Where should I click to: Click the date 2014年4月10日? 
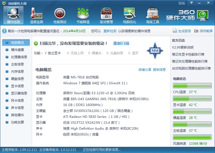74,31
